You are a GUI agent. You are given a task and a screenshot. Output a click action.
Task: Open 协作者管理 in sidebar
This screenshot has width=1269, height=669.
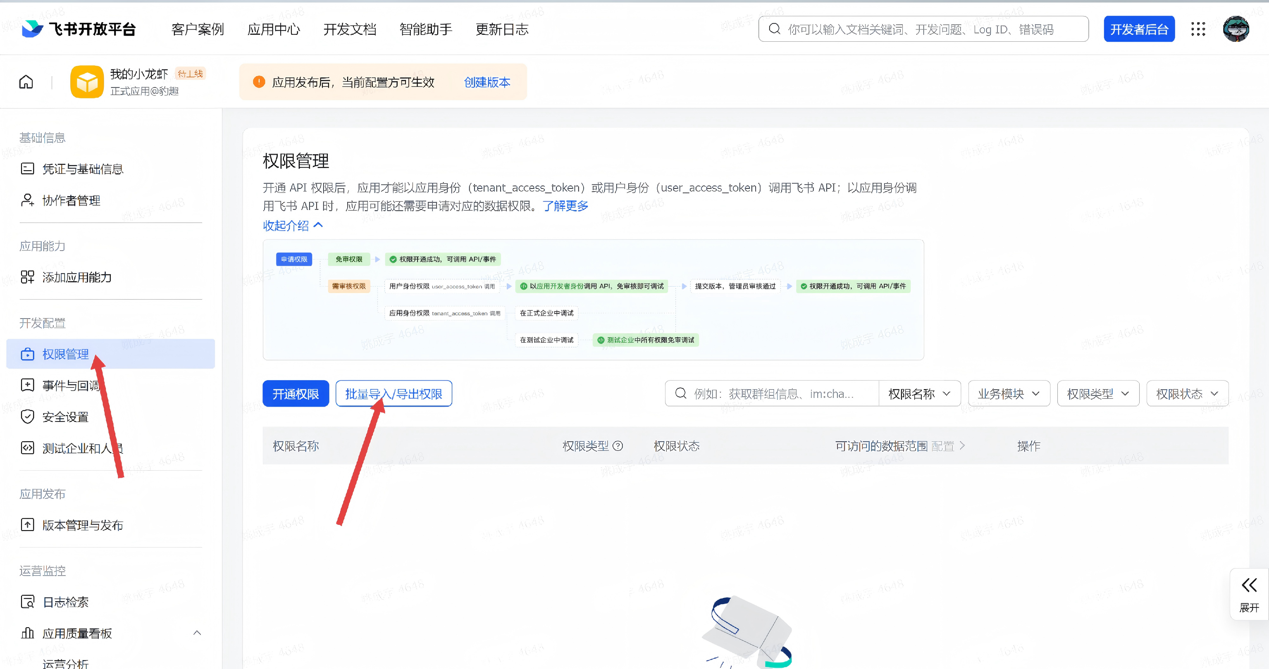110,200
